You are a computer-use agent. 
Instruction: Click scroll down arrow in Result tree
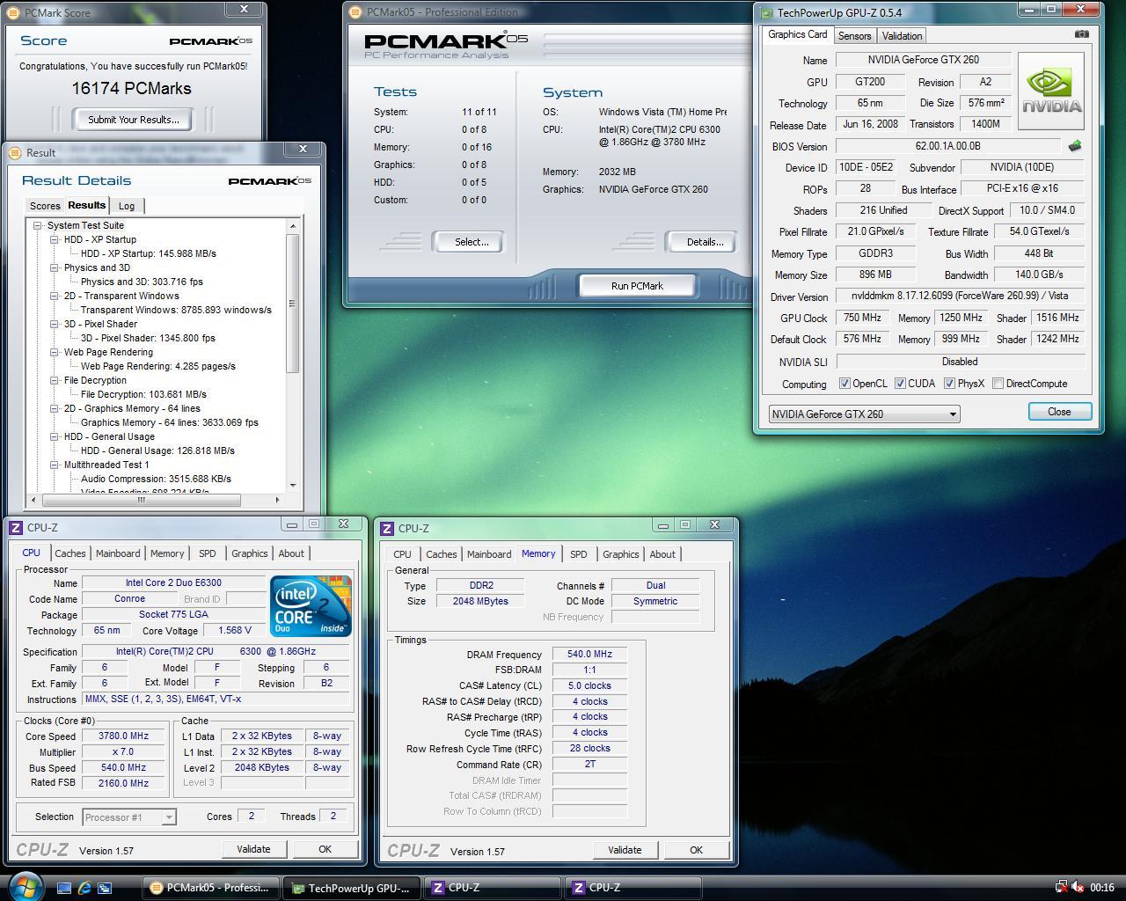coord(293,485)
